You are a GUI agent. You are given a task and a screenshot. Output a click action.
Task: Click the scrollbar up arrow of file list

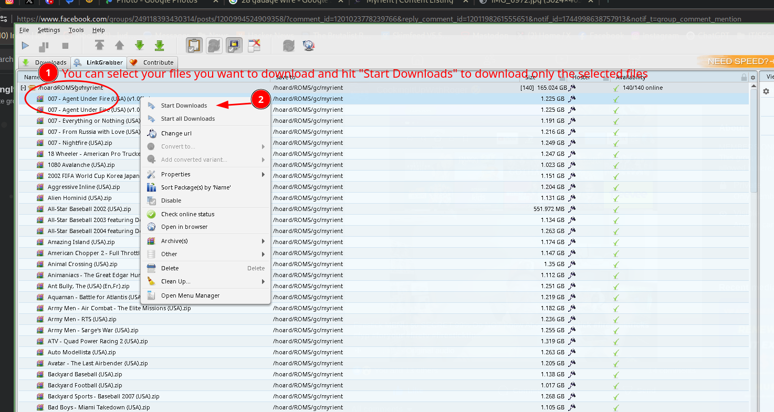click(754, 85)
